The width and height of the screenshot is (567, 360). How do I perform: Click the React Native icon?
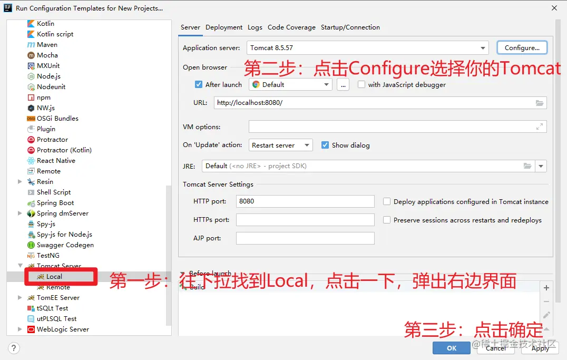pyautogui.click(x=31, y=161)
